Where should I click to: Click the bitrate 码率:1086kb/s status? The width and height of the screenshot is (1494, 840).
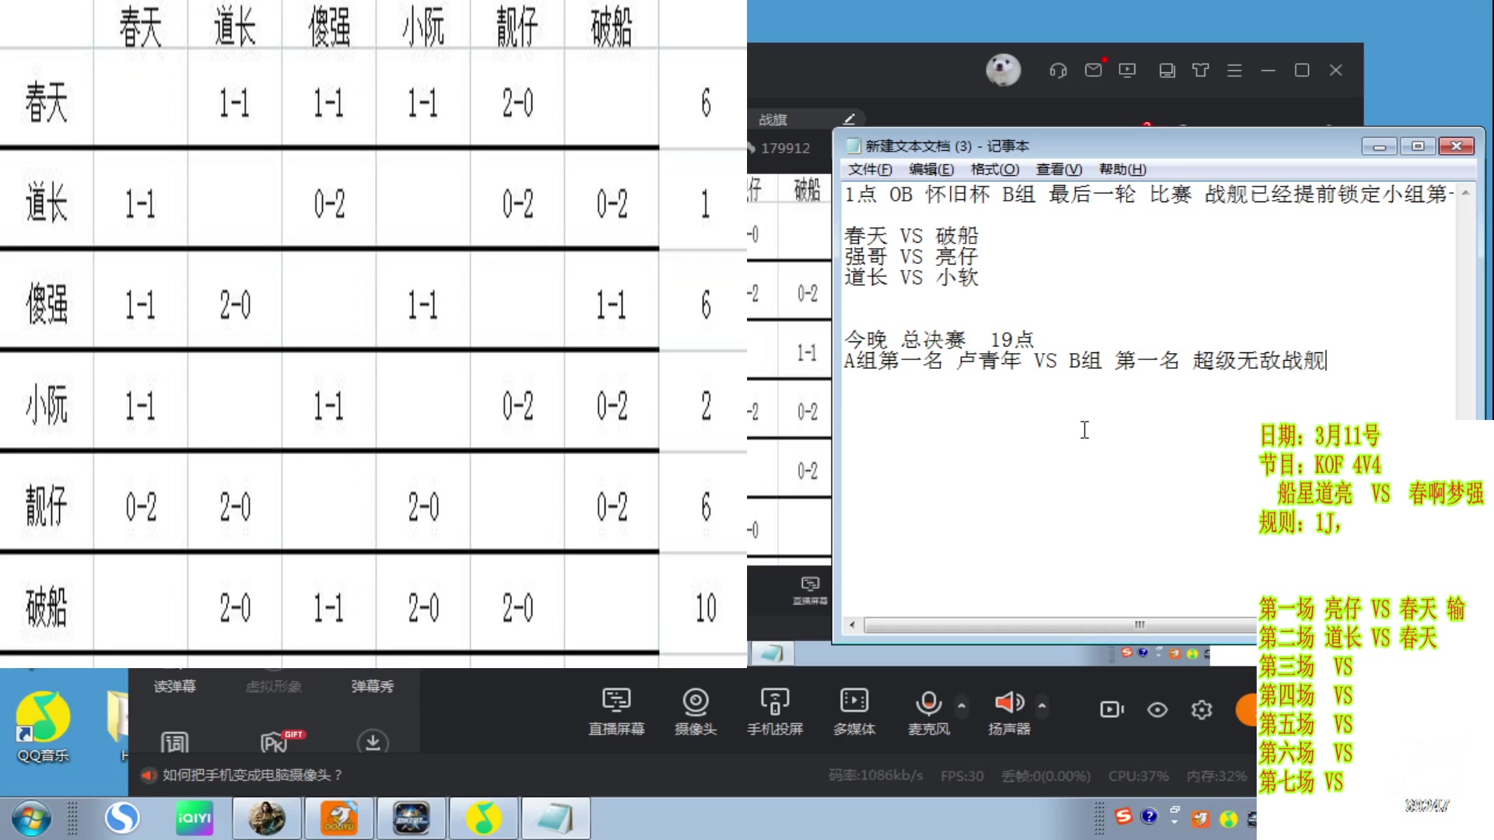tap(875, 775)
